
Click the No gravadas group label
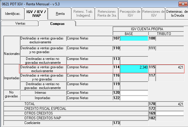(x=12, y=94)
